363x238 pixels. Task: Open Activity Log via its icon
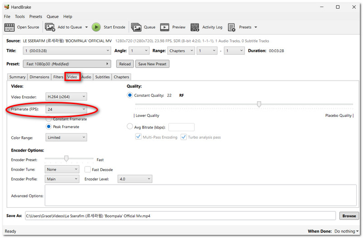point(195,27)
